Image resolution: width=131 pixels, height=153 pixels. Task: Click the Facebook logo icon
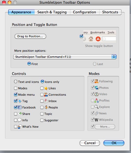pyautogui.click(x=20, y=107)
